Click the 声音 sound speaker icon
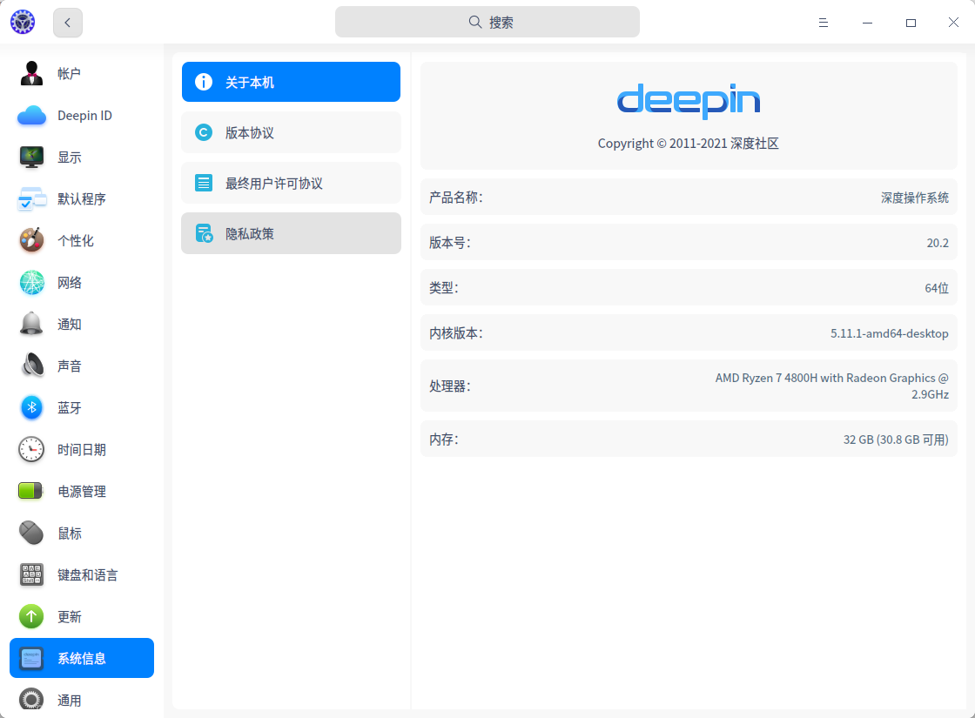The image size is (975, 718). click(x=32, y=366)
